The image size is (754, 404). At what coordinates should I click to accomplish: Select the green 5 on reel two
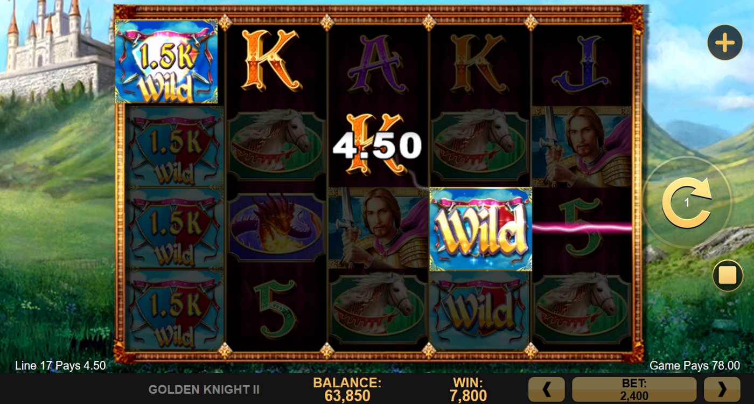pyautogui.click(x=276, y=310)
